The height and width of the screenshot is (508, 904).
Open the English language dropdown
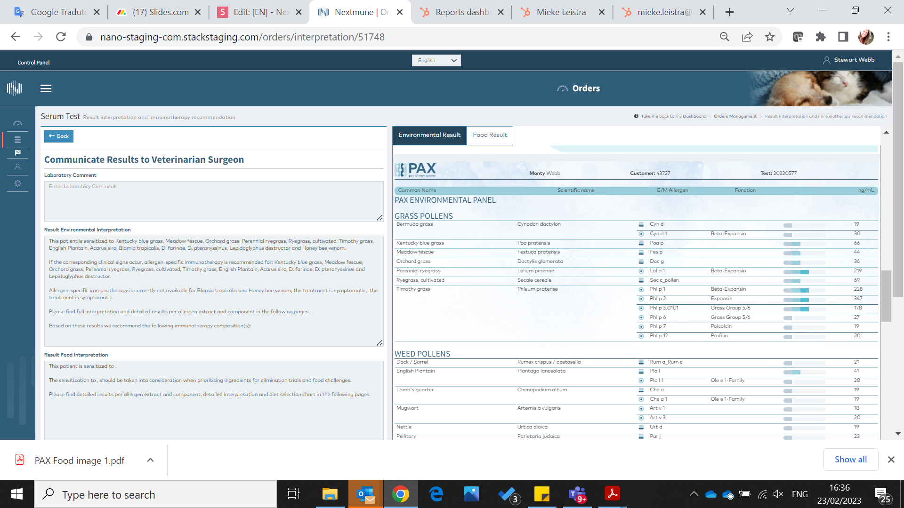tap(436, 60)
